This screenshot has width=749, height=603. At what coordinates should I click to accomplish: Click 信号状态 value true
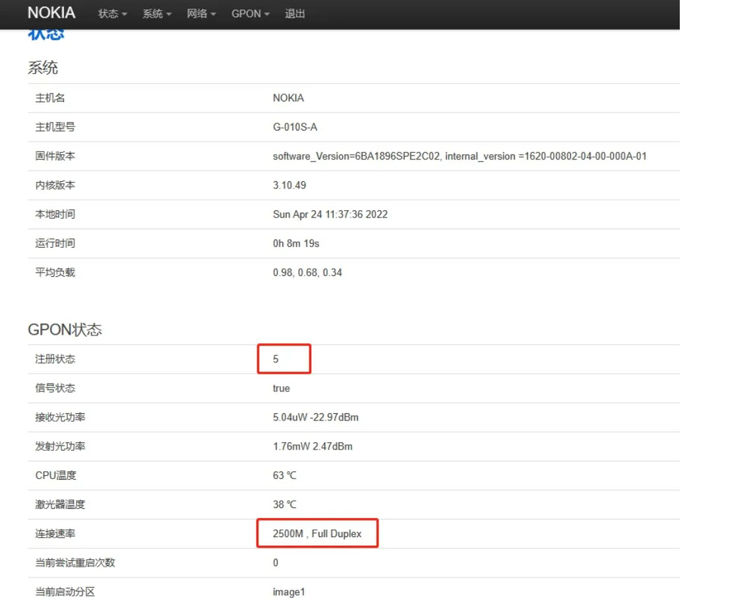pyautogui.click(x=282, y=388)
